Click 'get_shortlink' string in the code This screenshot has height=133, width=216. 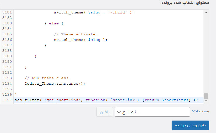62,100
